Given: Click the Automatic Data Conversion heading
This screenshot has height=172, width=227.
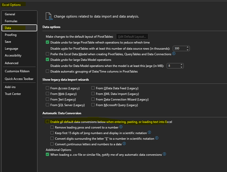Looking at the screenshot, I should point(62,113).
